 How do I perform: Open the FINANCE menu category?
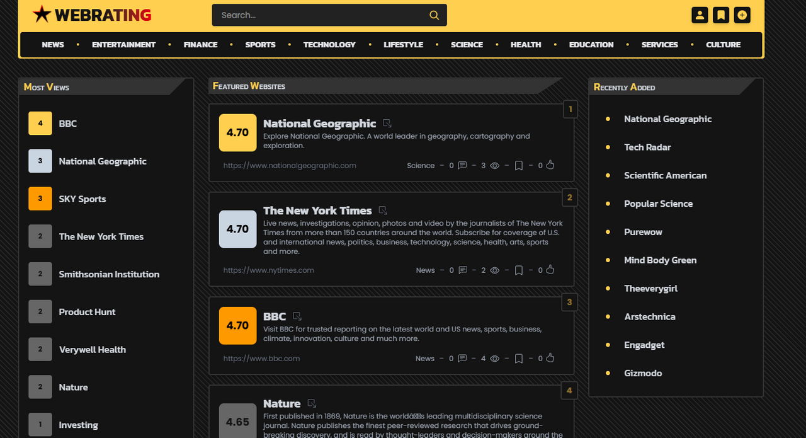200,45
